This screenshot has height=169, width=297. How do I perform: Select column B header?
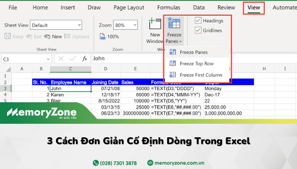[x=41, y=69]
